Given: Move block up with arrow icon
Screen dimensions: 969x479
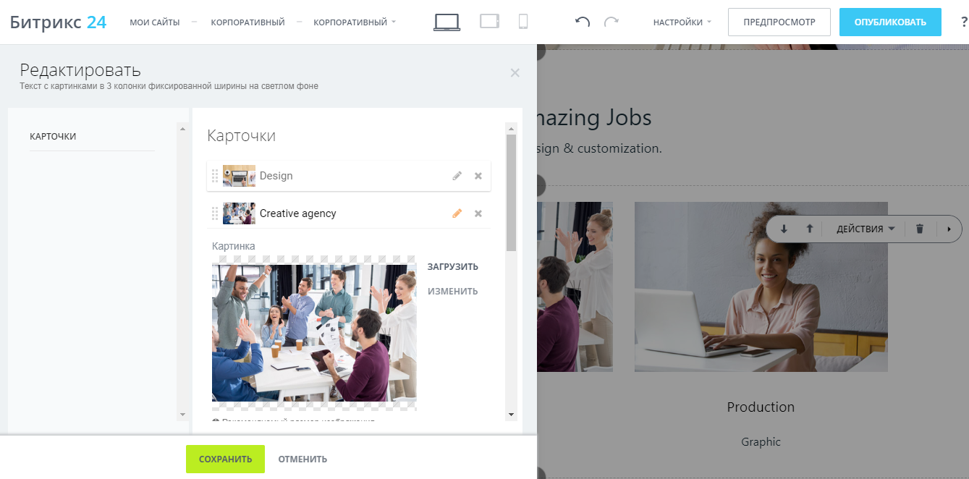Looking at the screenshot, I should pos(810,229).
